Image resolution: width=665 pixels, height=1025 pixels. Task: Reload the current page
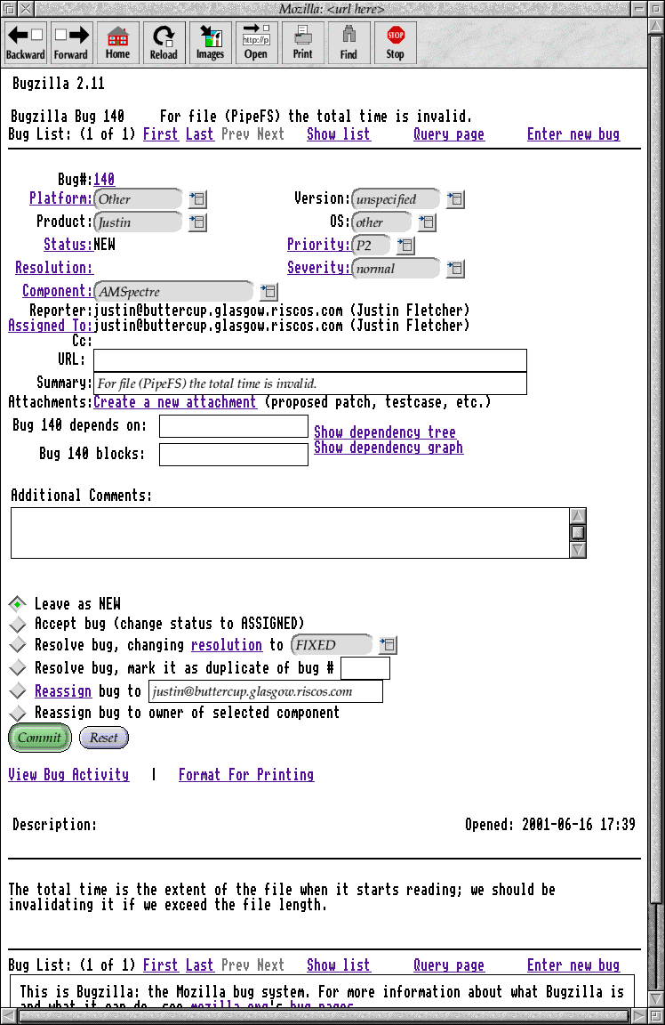point(164,43)
